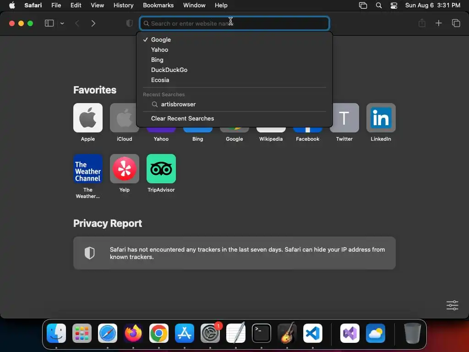Open Terminal from the Dock
The image size is (469, 352).
click(x=262, y=333)
